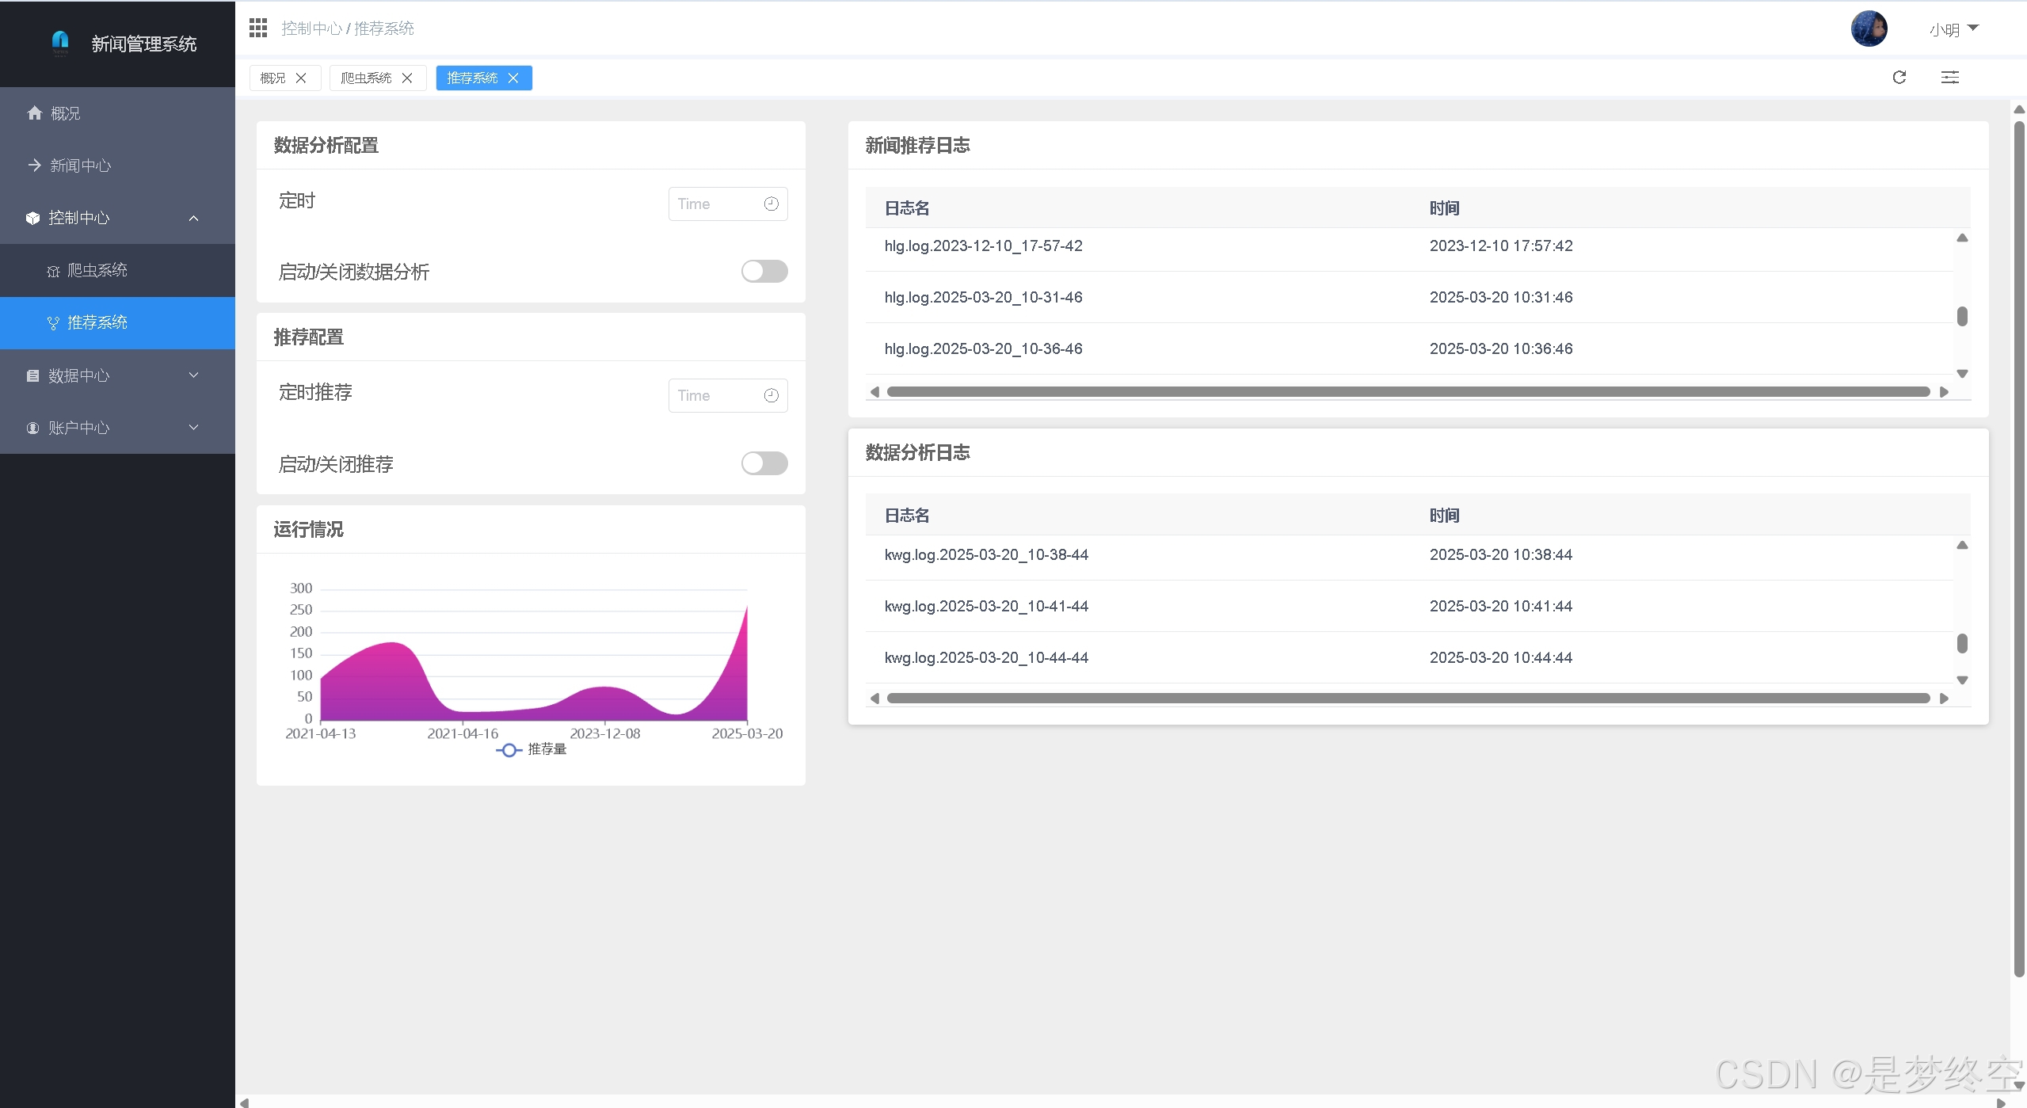The width and height of the screenshot is (2027, 1108).
Task: Go to 新闻中心 in the sidebar
Action: 81,166
